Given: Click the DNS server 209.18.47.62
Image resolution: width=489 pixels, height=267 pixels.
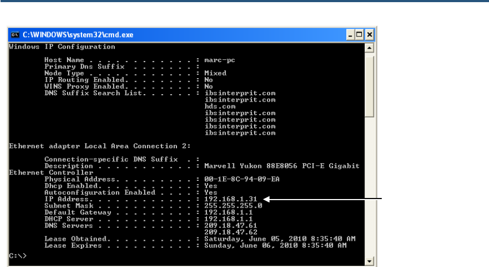Looking at the screenshot, I should click(231, 232).
